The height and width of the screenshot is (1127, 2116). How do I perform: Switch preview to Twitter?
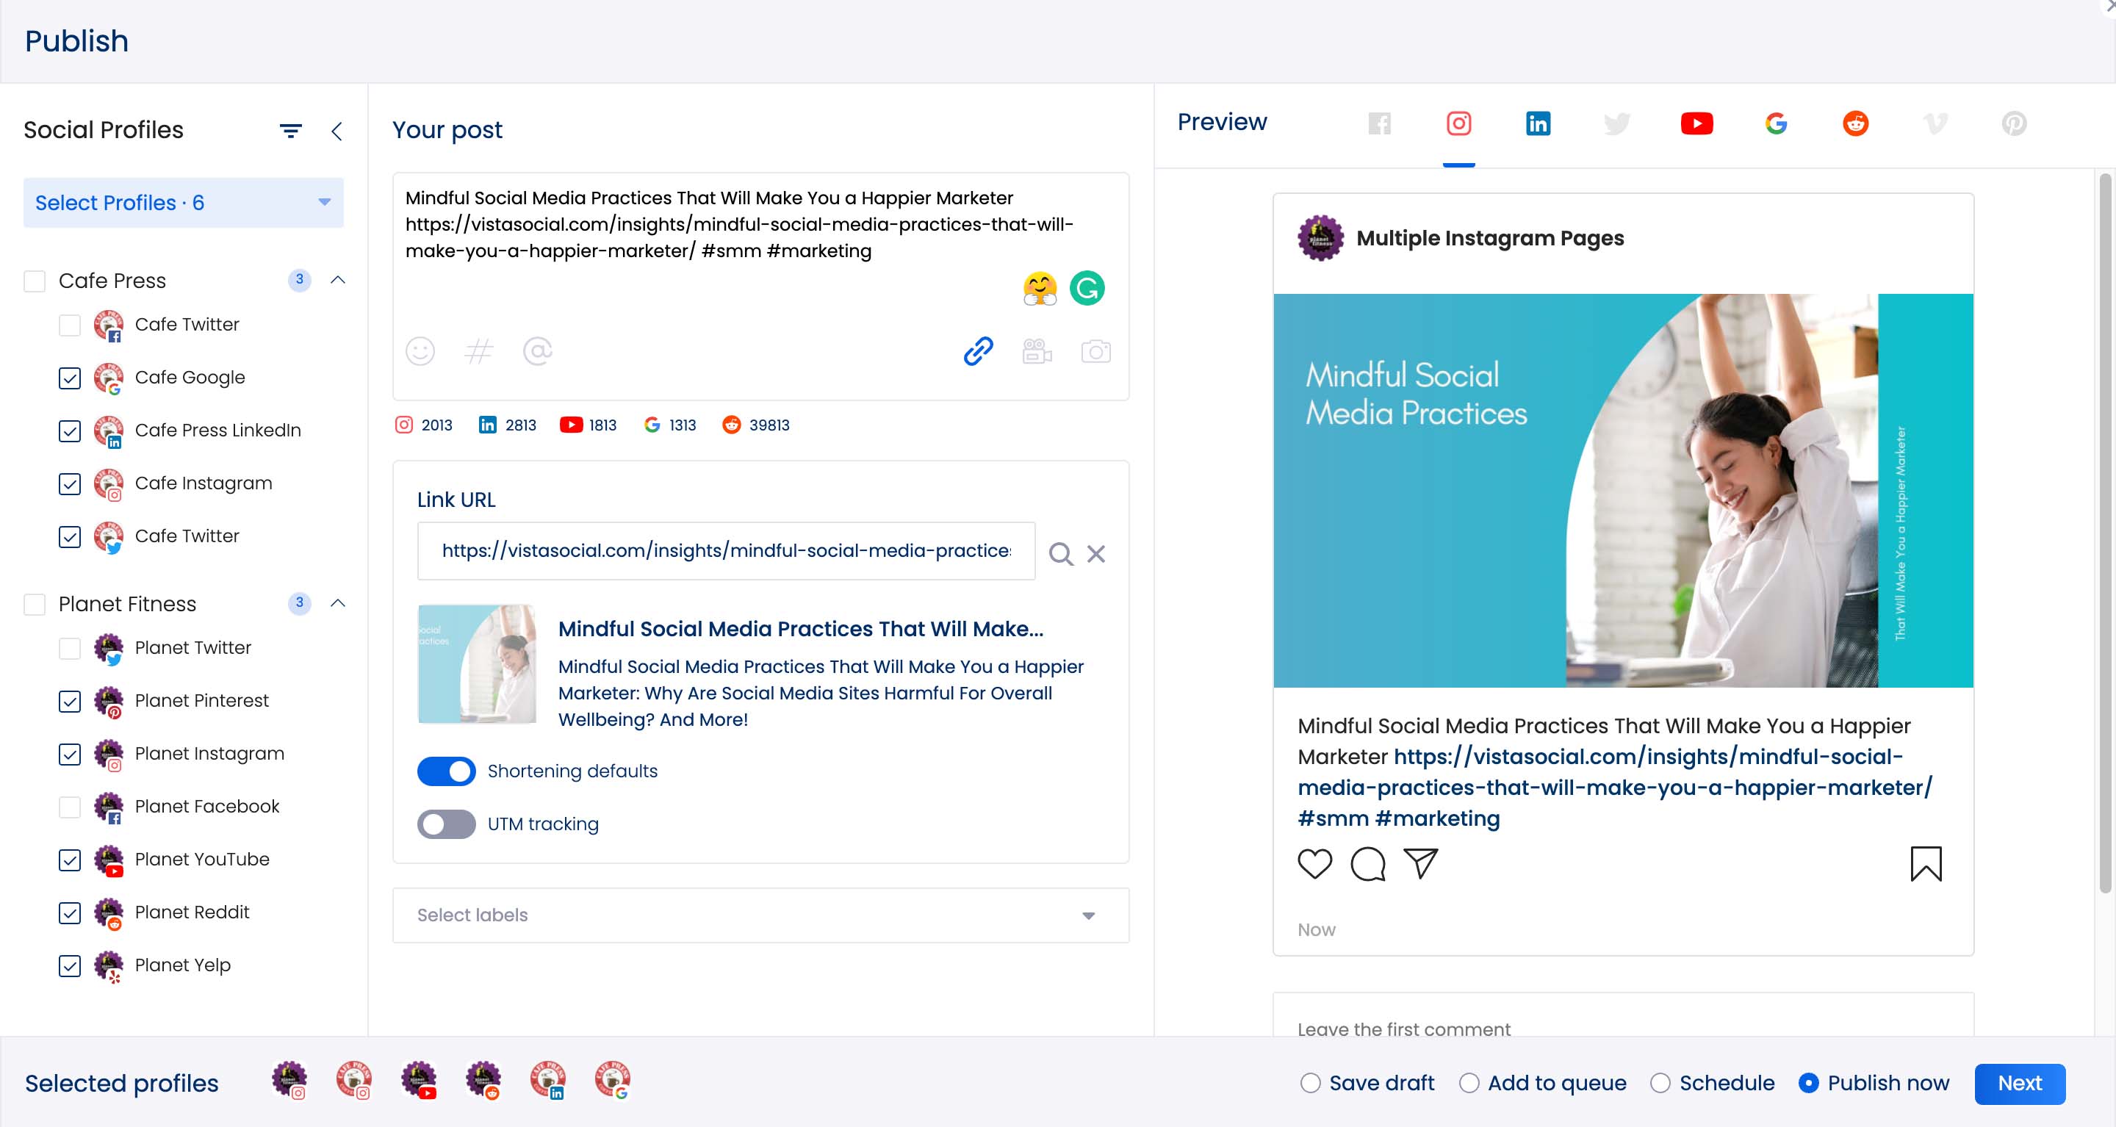coord(1617,123)
